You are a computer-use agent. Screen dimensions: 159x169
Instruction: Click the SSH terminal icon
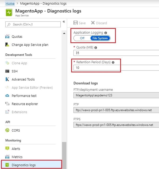(x=7, y=71)
